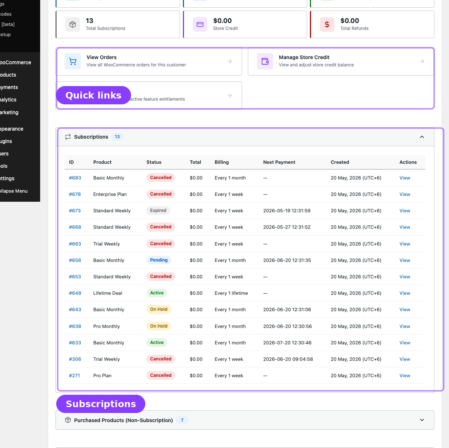Viewport: 449px width, 448px height.
Task: Click the Total Refunds dollar icon
Action: (327, 24)
